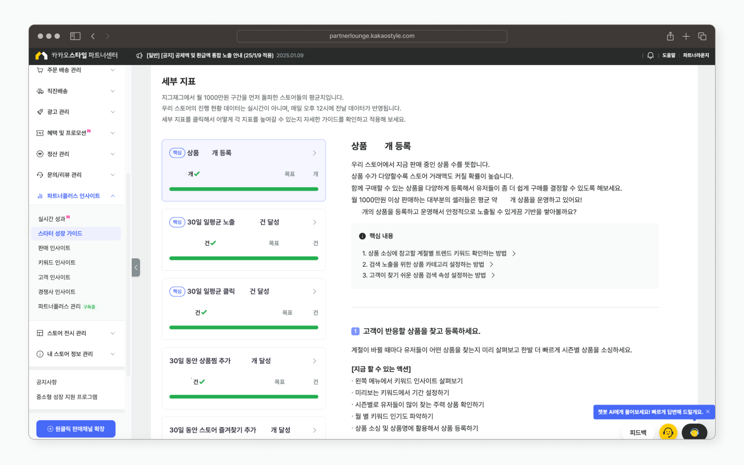Open 실시간 성과 submenu
Image resolution: width=744 pixels, height=465 pixels.
point(52,219)
